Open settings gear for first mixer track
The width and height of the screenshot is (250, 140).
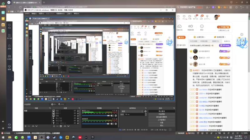[x=116, y=116]
